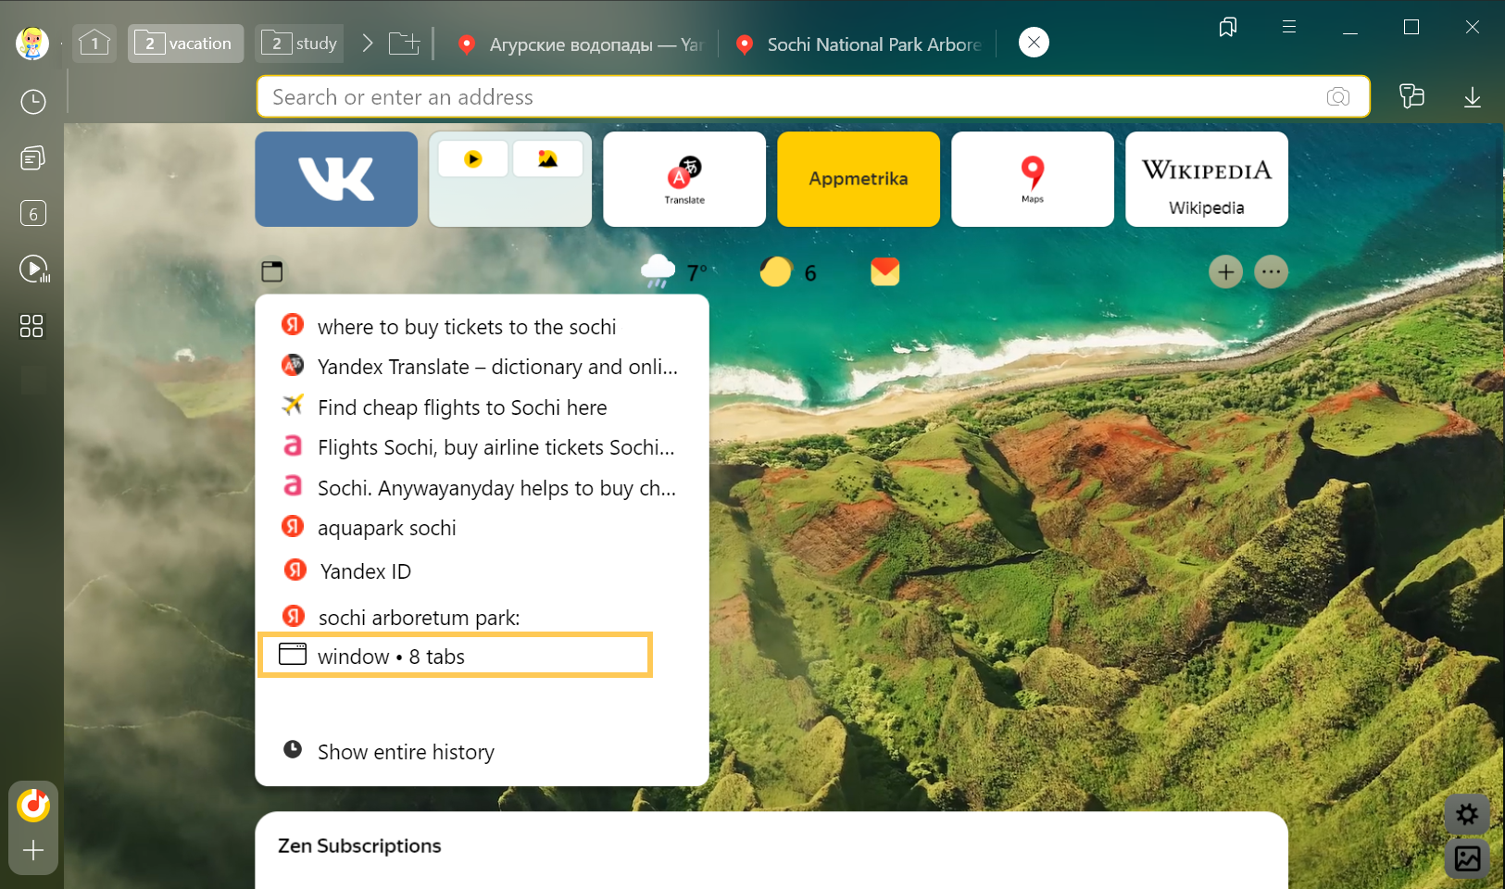The image size is (1505, 889).
Task: Open the bookmarks icon in title bar
Action: [1228, 27]
